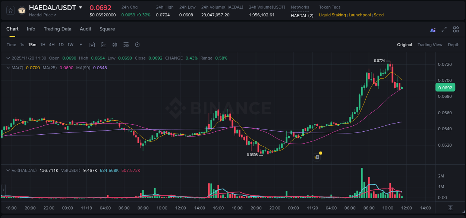Collapse the Volume indicator panel chevron
The height and width of the screenshot is (218, 466).
[x=7, y=170]
